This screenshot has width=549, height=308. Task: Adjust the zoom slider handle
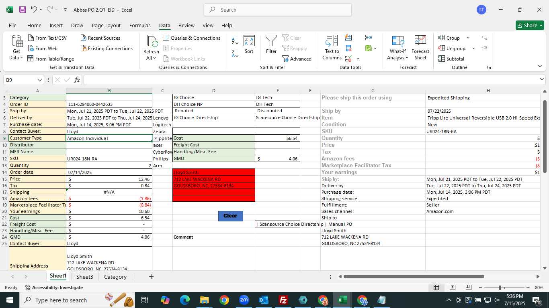(x=500, y=288)
